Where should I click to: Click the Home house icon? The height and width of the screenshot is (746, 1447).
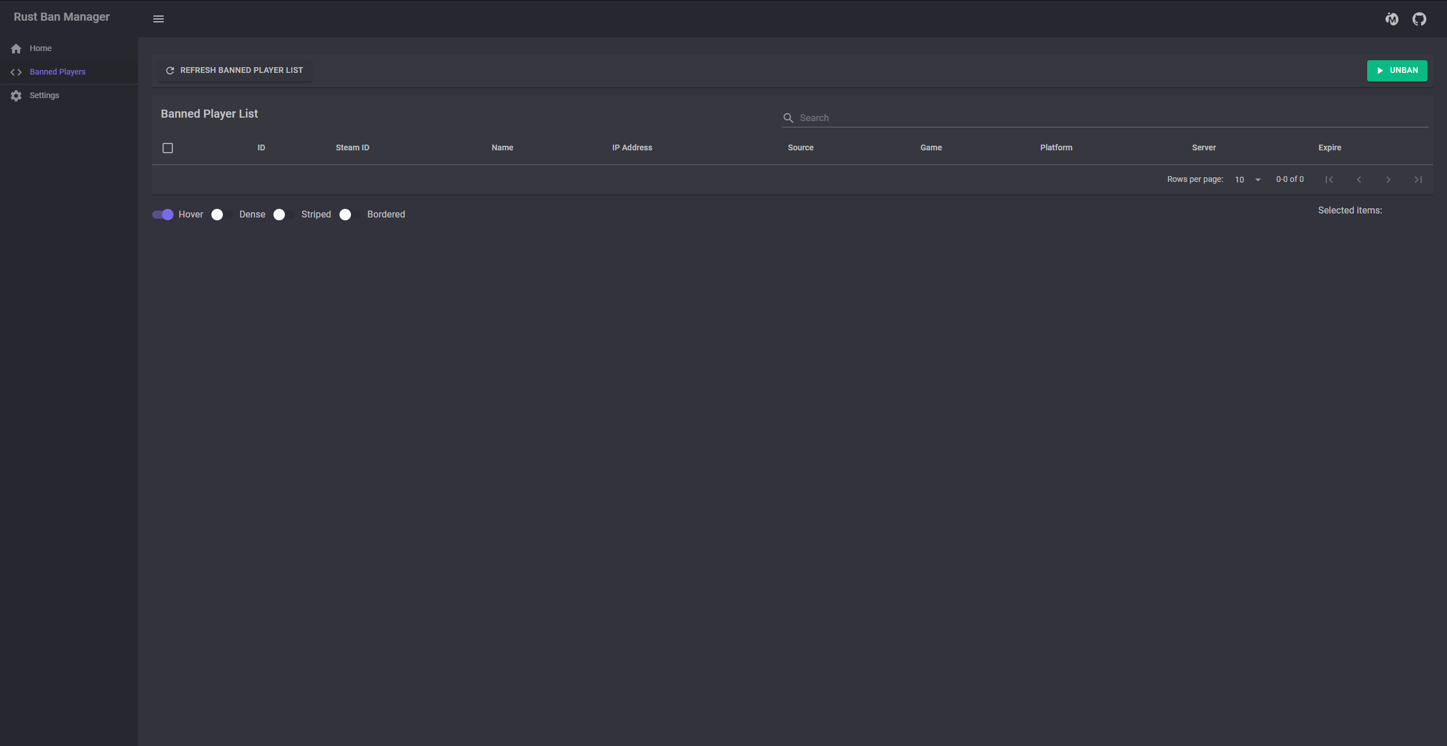[x=16, y=49]
